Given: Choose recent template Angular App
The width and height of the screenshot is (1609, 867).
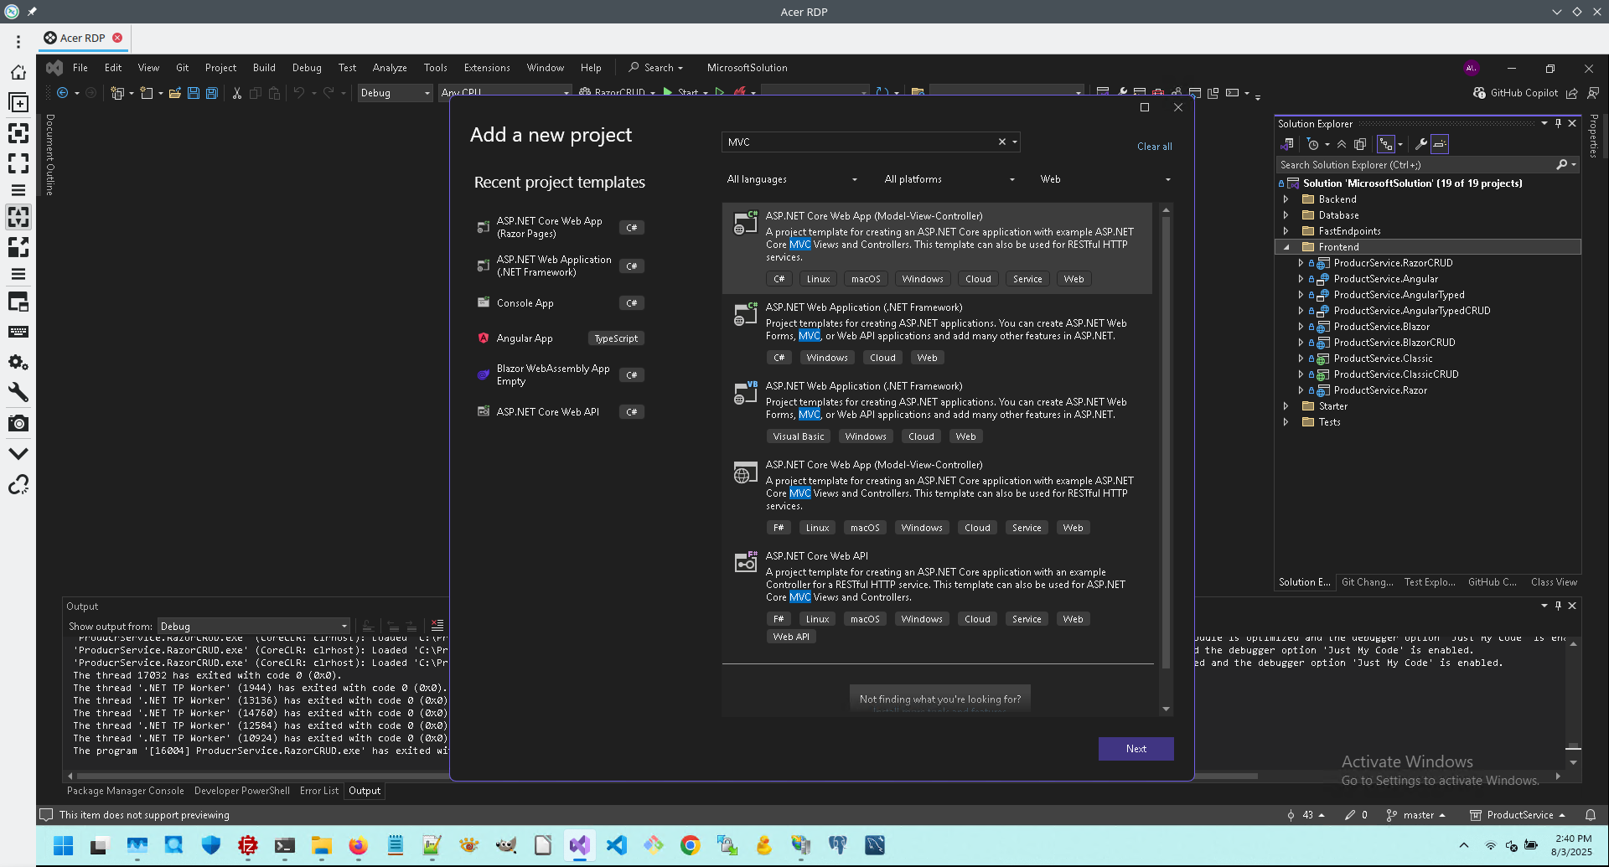Looking at the screenshot, I should tap(560, 338).
